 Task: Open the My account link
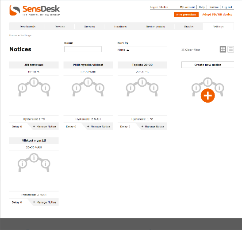(187, 7)
